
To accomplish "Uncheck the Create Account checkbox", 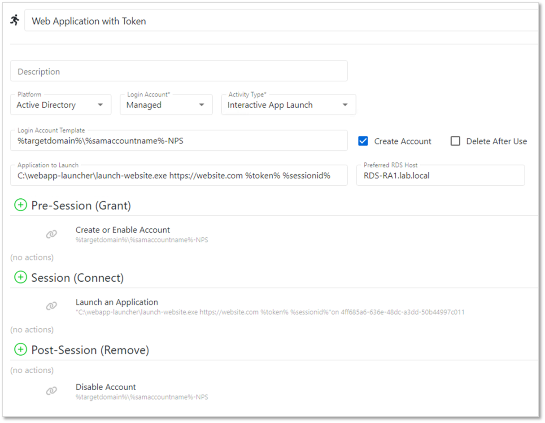I will click(363, 141).
